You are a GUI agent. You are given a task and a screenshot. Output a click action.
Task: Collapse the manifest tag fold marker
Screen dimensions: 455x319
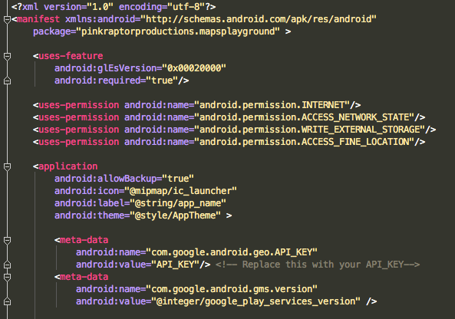[x=7, y=19]
